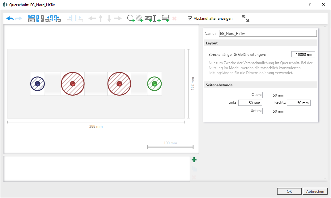The height and width of the screenshot is (198, 331).
Task: Click the 100 mm scale bar label
Action: coord(170,143)
